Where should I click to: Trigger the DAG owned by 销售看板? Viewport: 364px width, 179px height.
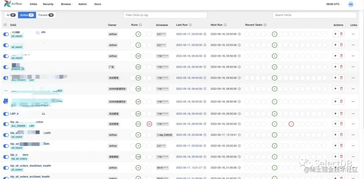335,157
